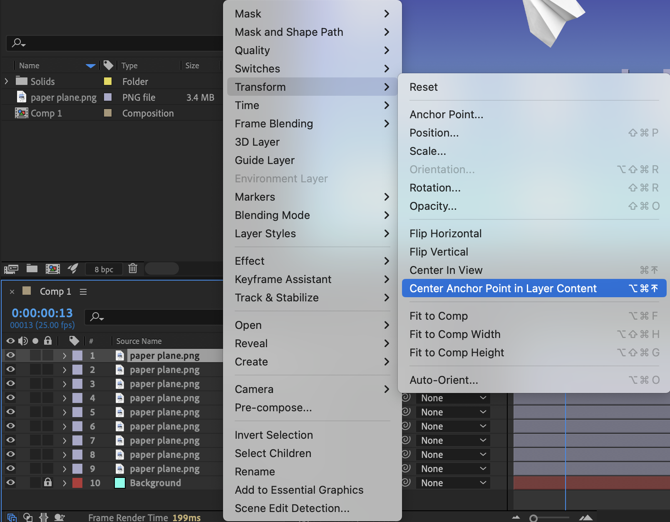Expand layer 8 properties
The width and height of the screenshot is (670, 522).
tap(65, 455)
